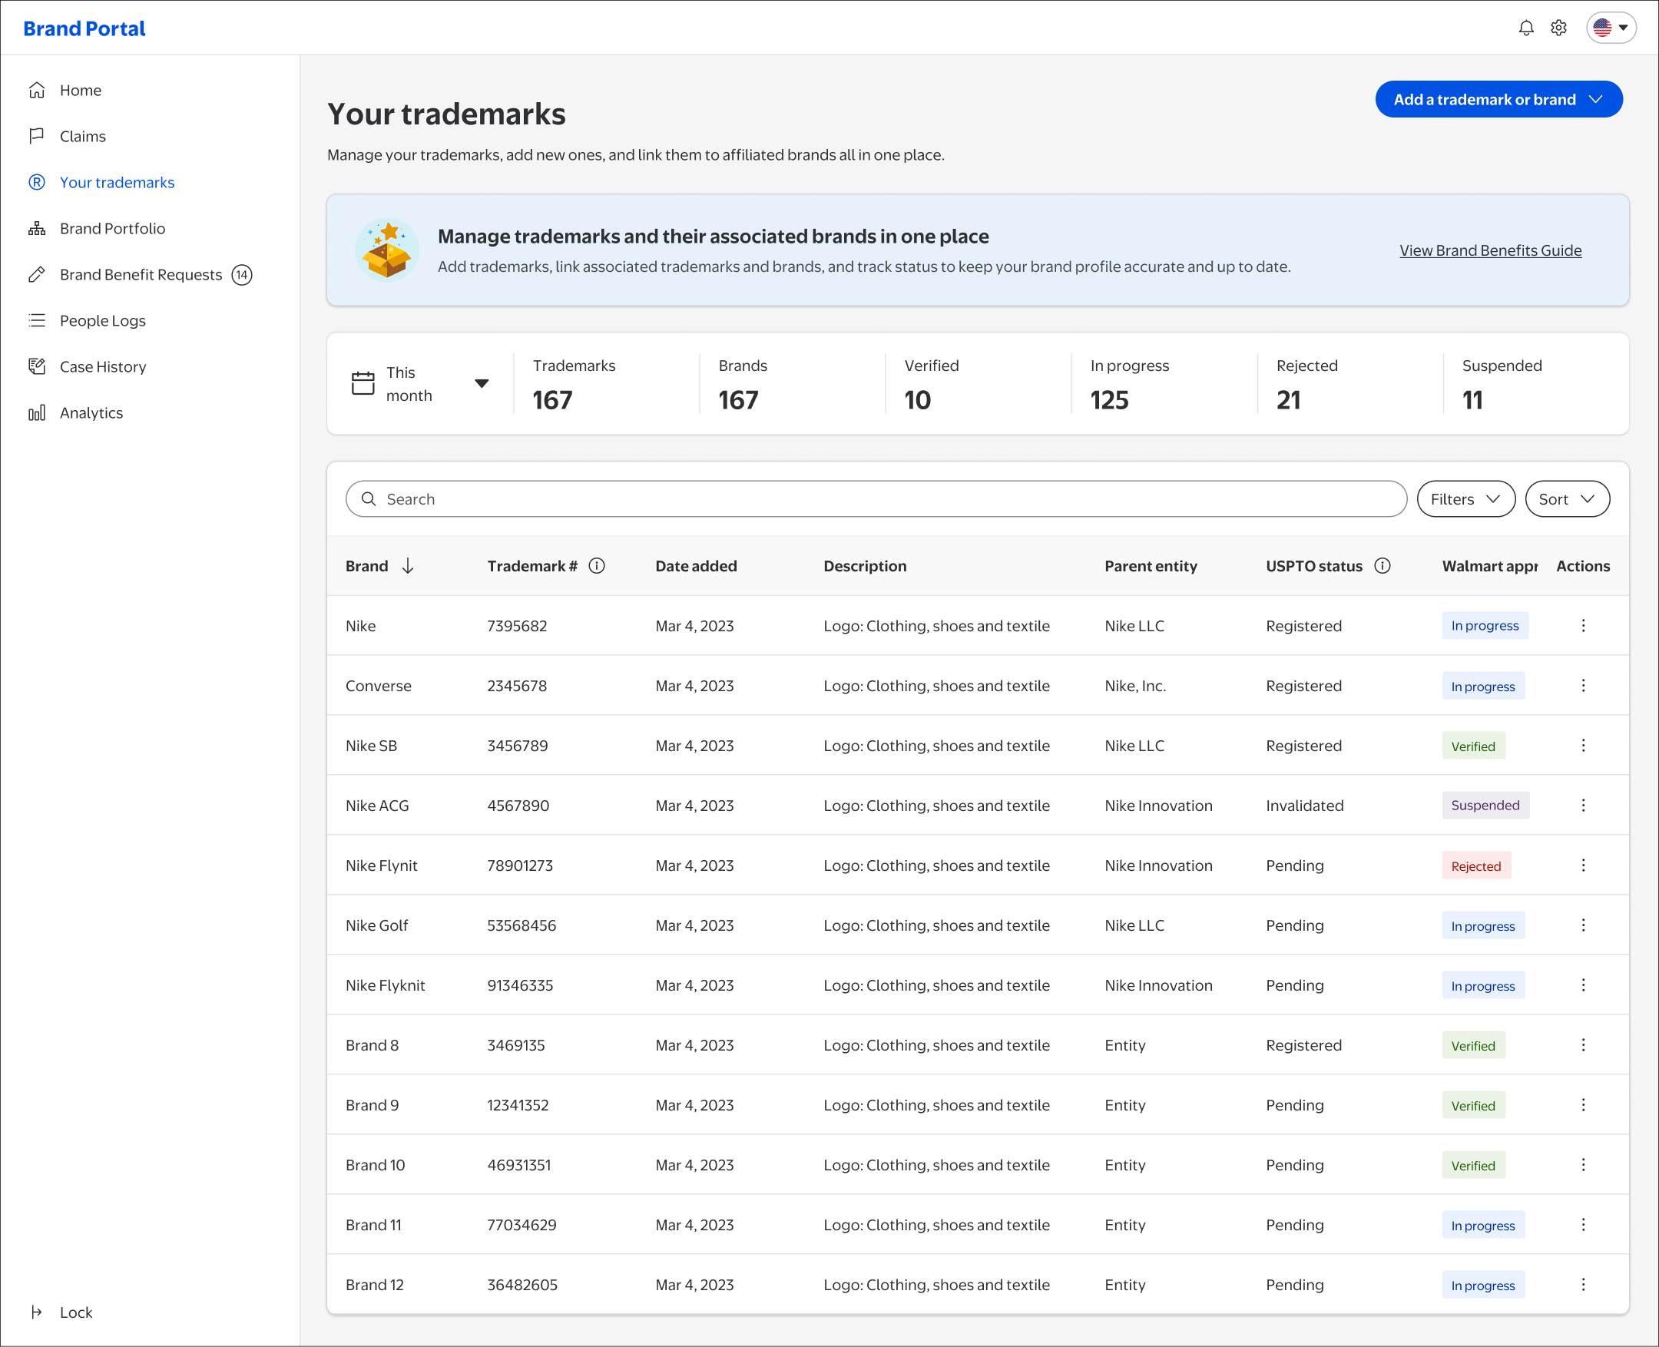Navigate to Case History page

pyautogui.click(x=102, y=366)
